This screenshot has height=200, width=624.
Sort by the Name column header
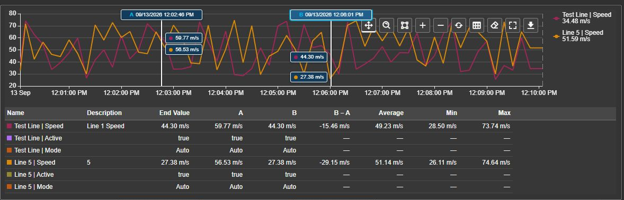(15, 113)
